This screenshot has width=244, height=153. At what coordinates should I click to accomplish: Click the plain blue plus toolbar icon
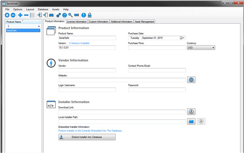click(20, 15)
